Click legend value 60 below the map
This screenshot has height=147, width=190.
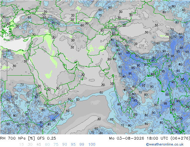(47, 145)
